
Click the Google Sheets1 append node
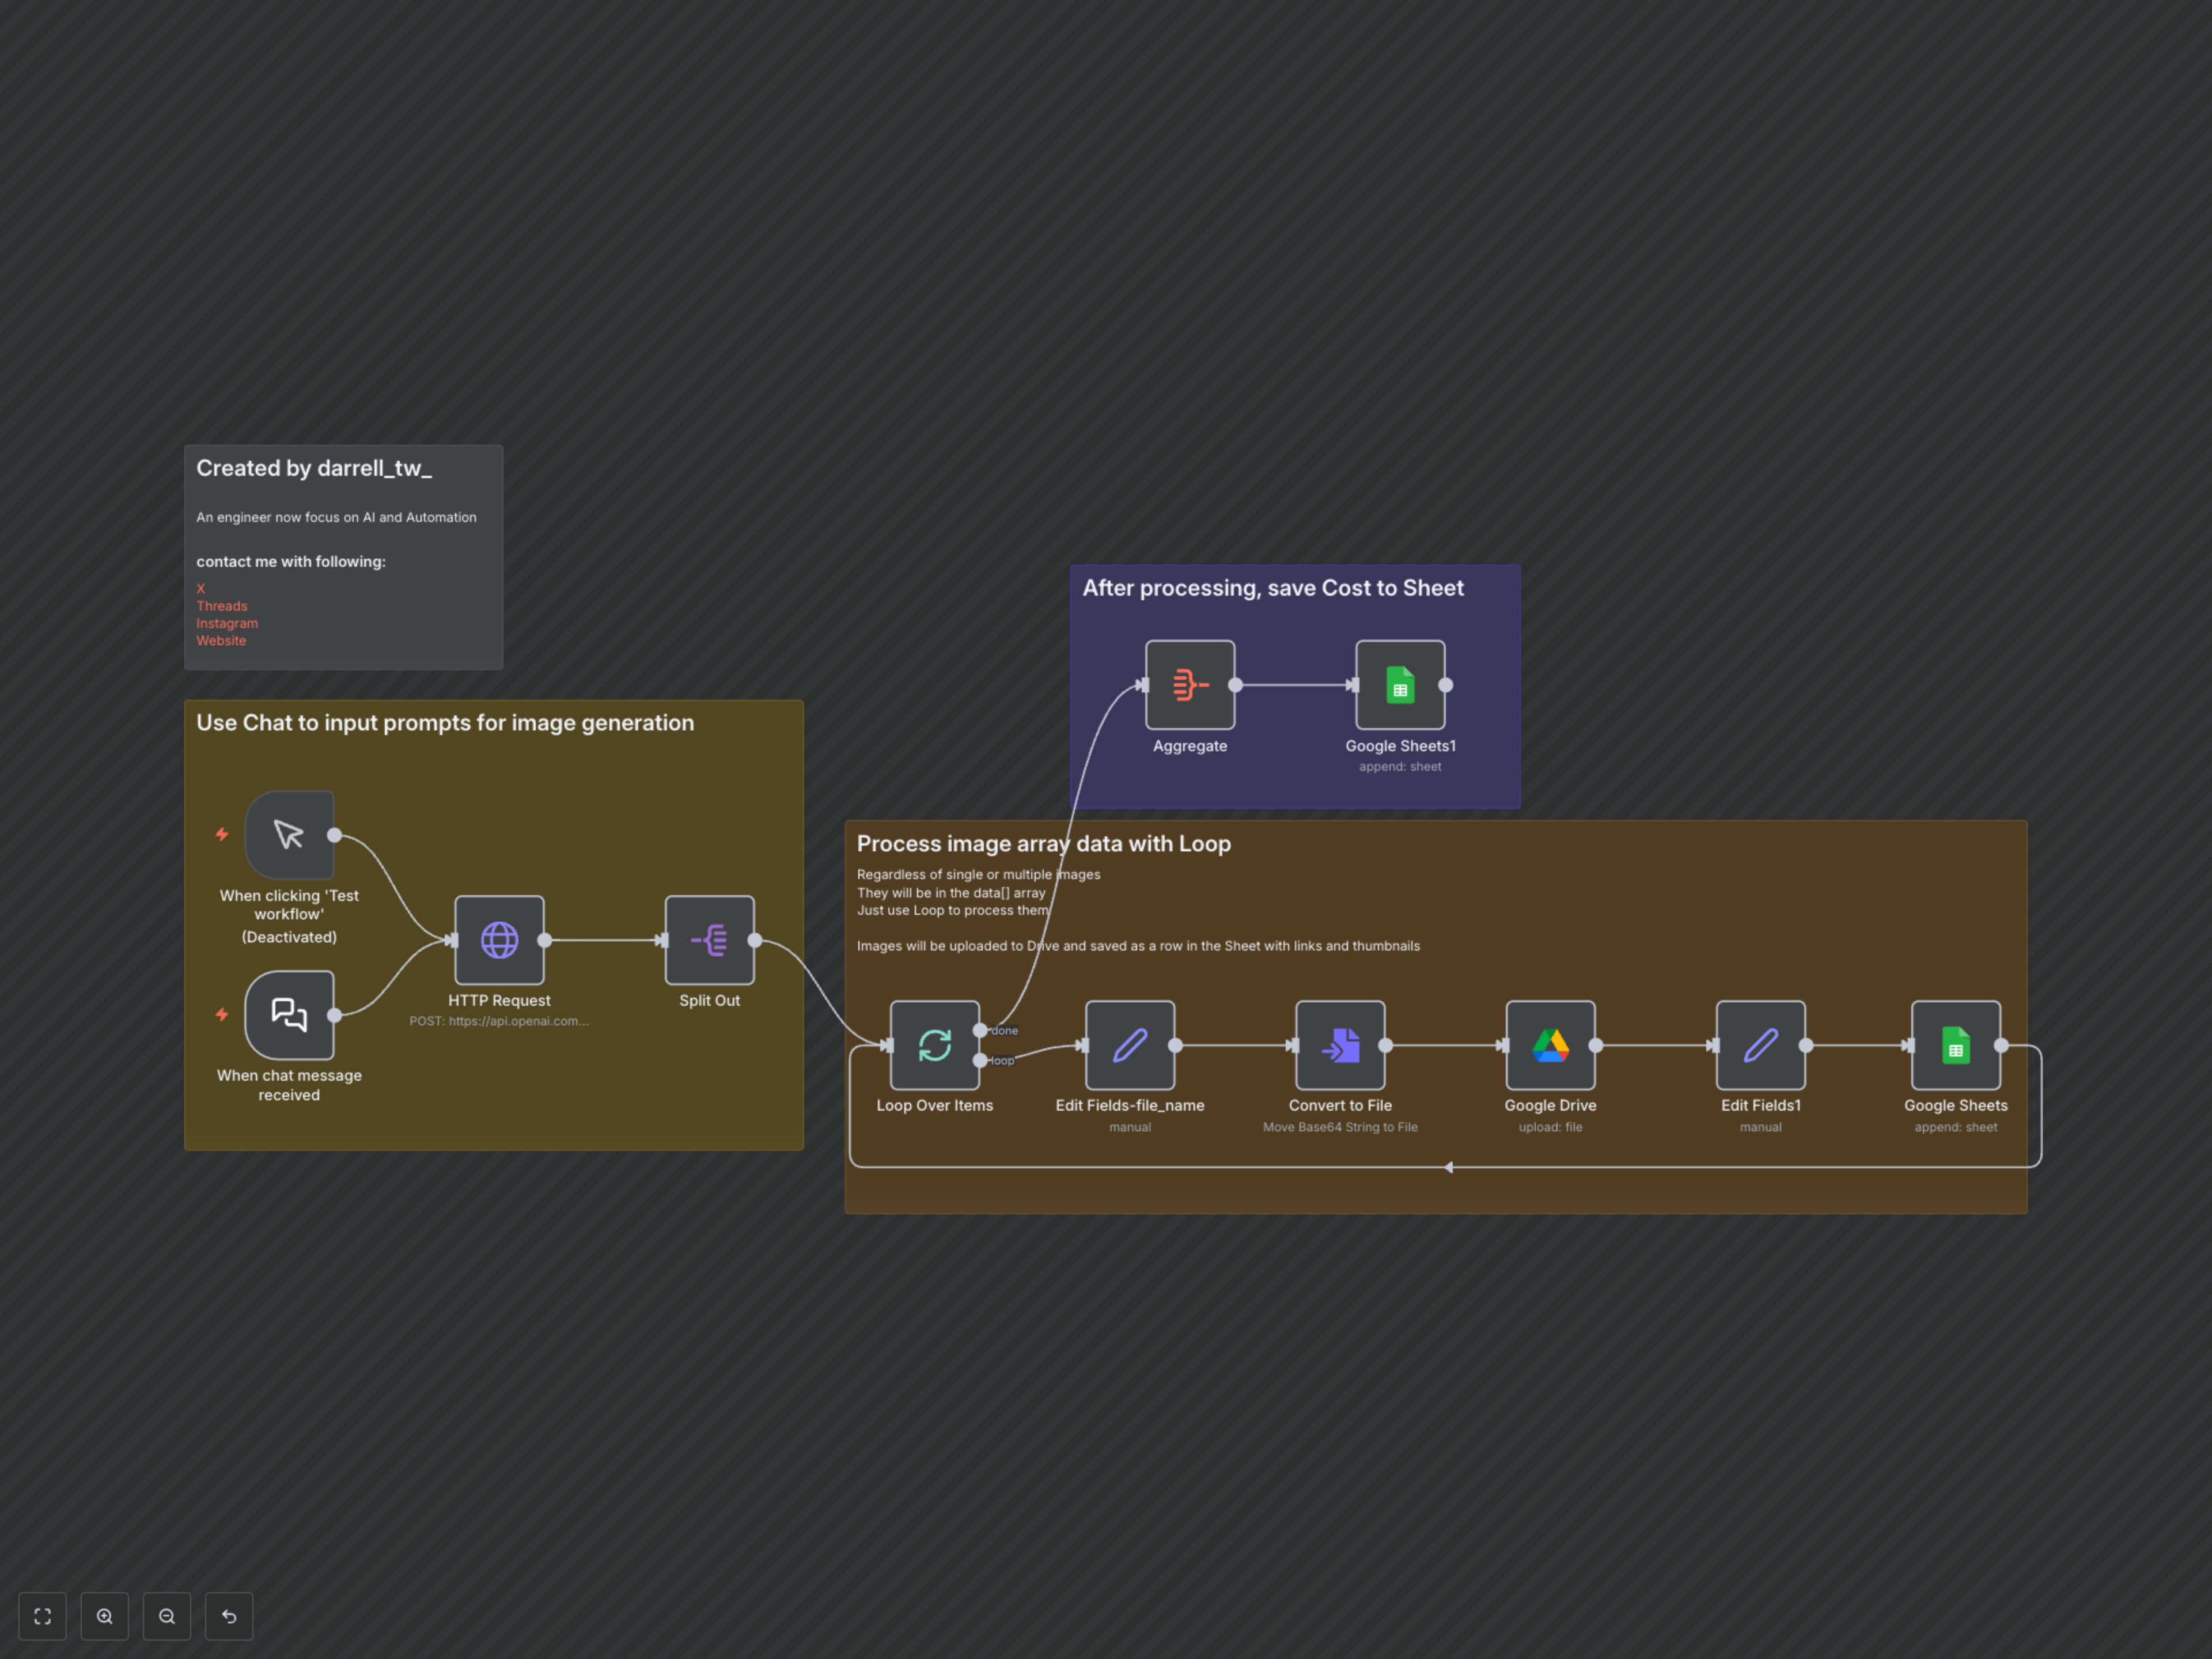(x=1400, y=685)
